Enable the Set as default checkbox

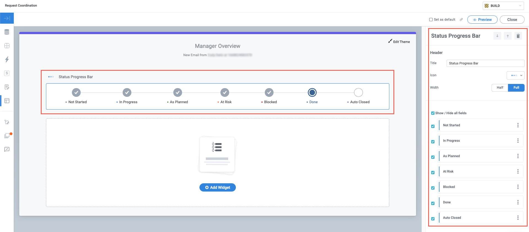(x=431, y=20)
